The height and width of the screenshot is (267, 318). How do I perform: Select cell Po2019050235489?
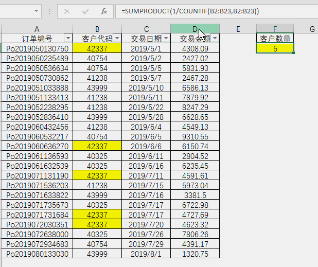pos(37,58)
